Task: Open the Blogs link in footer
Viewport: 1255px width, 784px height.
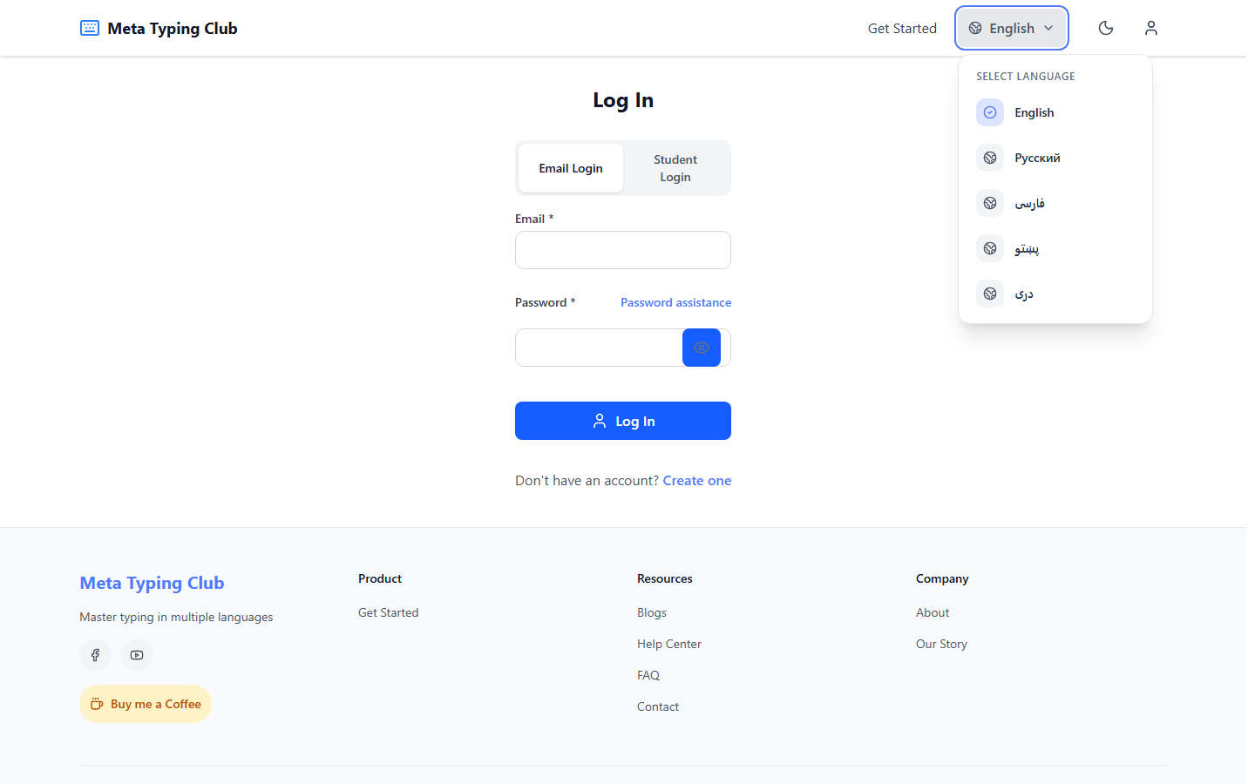Action: pyautogui.click(x=652, y=612)
